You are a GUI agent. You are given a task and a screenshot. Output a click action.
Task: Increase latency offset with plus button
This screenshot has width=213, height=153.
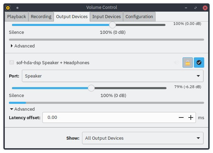(191, 117)
